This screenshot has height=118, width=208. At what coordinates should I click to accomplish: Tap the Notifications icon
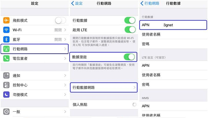[6, 76]
